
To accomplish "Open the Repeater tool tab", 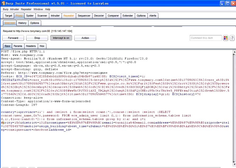I will tap(69, 16).
